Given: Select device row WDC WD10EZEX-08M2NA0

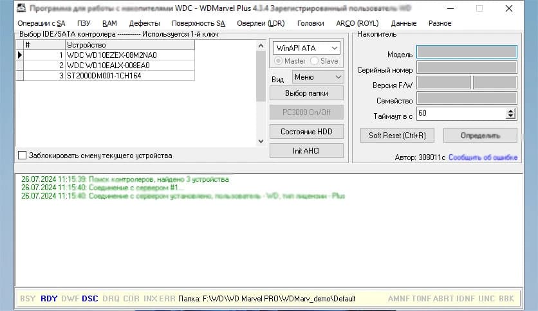Looking at the screenshot, I should [109, 55].
